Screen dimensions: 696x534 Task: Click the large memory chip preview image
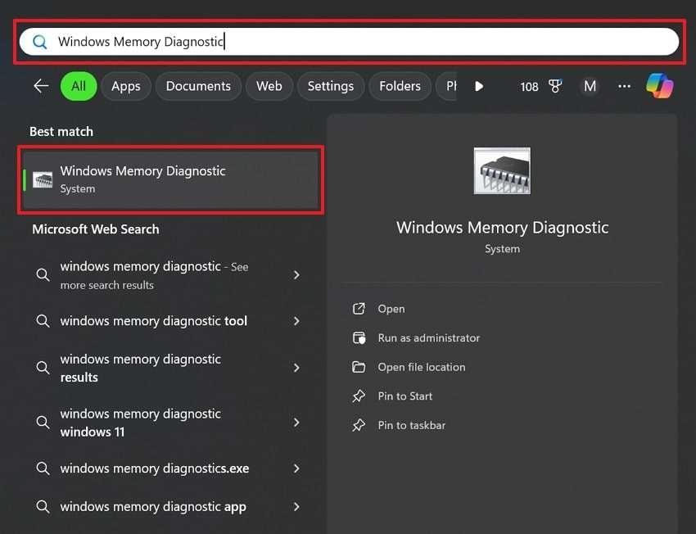pos(502,171)
